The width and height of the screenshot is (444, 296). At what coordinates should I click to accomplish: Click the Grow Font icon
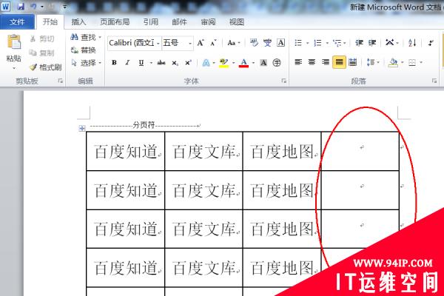[x=201, y=43]
